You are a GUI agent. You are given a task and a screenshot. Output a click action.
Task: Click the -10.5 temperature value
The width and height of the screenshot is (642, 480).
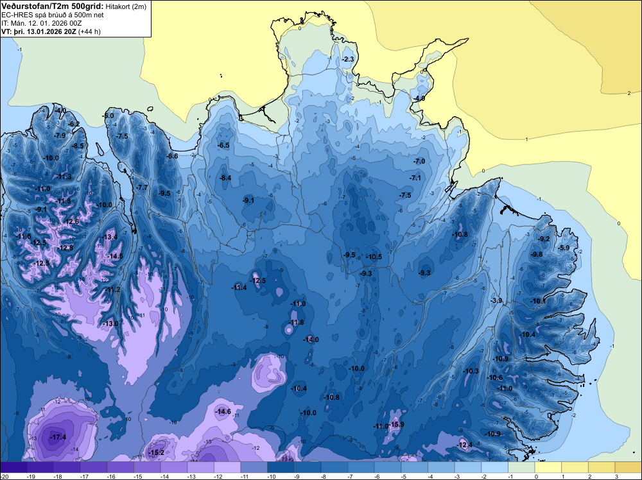374,257
